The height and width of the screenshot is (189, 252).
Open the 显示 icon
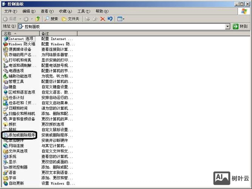[6, 162]
